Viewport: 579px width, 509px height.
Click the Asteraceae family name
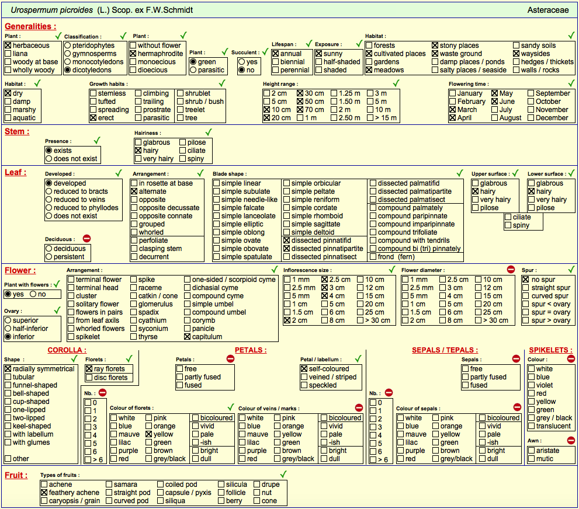[x=548, y=11]
